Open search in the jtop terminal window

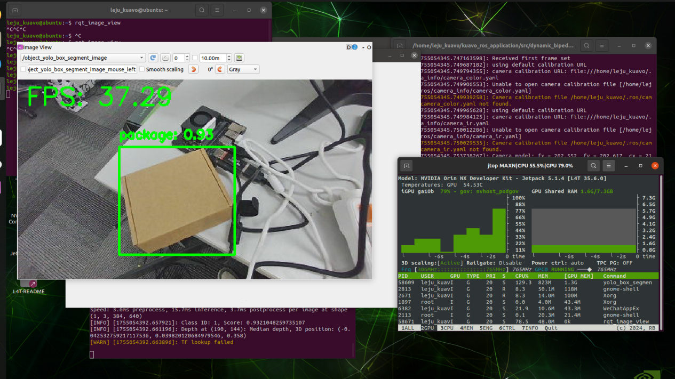593,166
